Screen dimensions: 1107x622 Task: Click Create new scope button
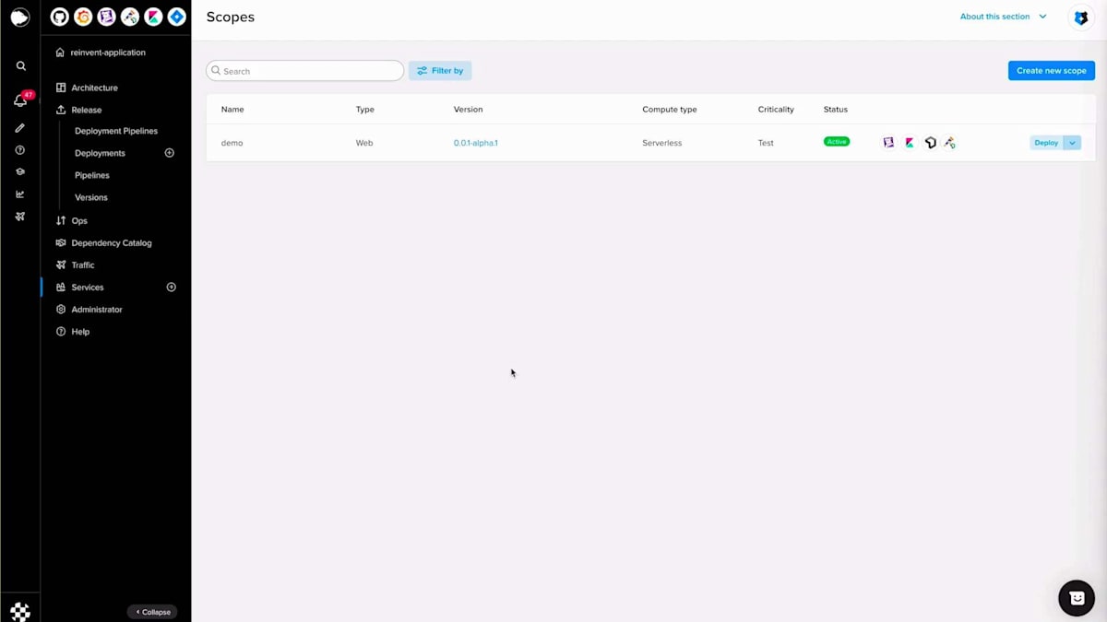pos(1052,71)
